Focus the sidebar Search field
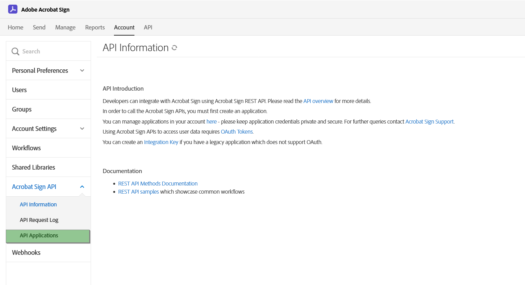Screen dimensions: 525x285 (48, 51)
